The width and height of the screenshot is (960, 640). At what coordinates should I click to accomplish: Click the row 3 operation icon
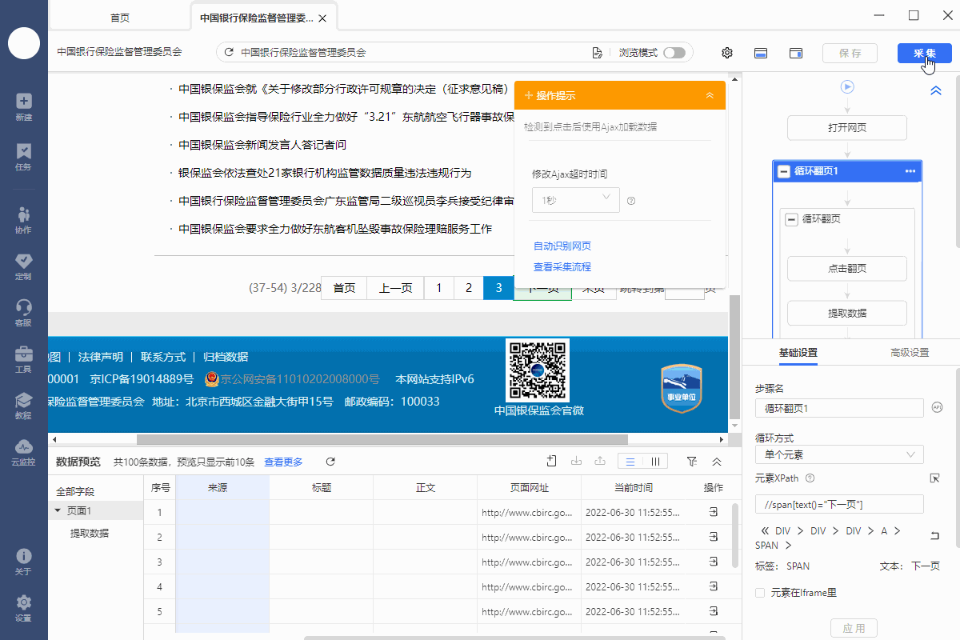713,562
